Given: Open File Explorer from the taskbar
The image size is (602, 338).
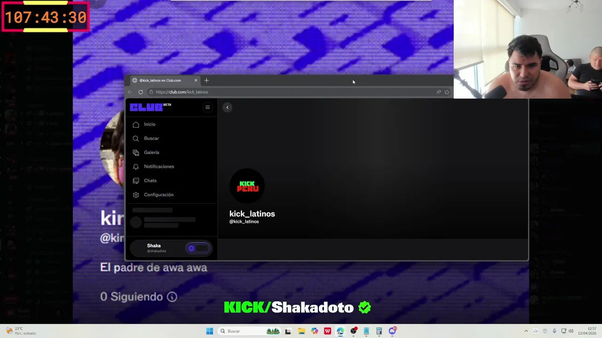Looking at the screenshot, I should click(301, 331).
